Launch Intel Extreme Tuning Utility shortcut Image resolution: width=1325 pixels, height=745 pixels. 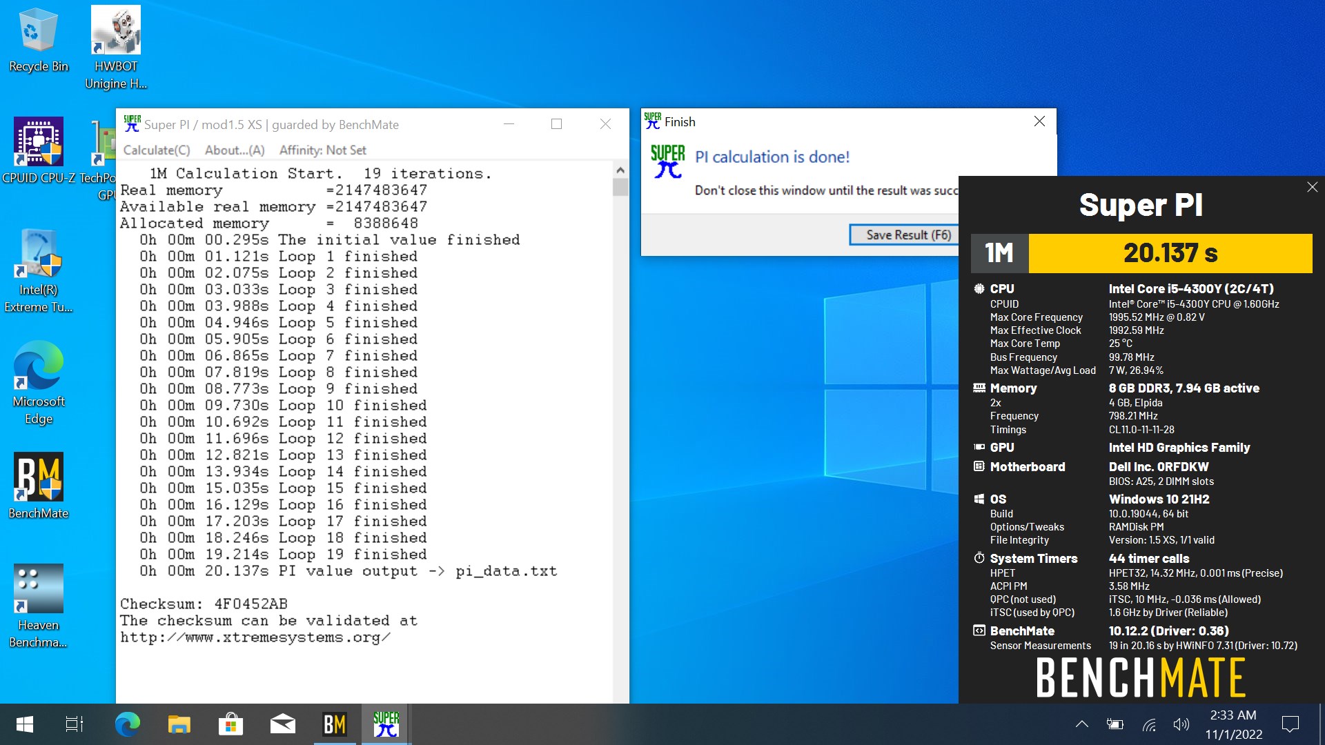click(39, 270)
